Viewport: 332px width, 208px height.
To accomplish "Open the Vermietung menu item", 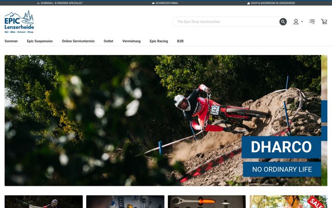I will 131,41.
